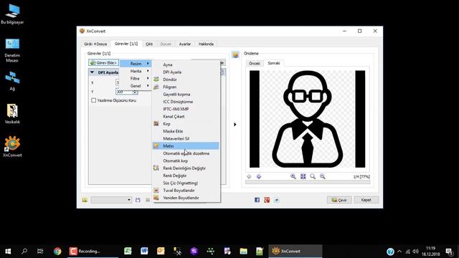Click the Kapat button

coord(366,200)
